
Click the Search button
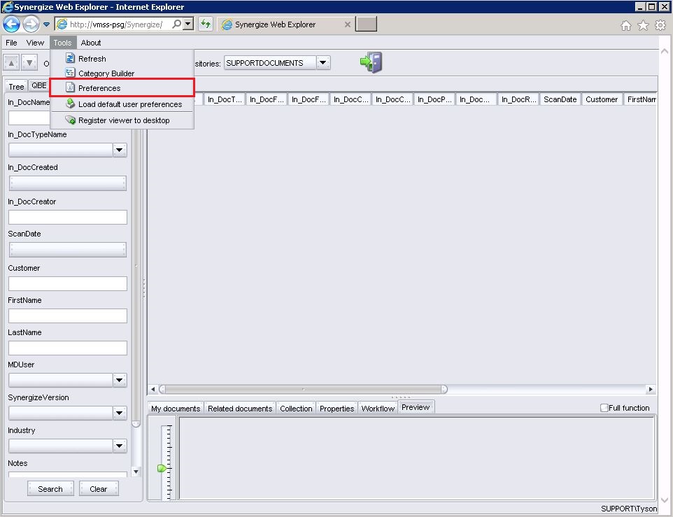tap(50, 489)
